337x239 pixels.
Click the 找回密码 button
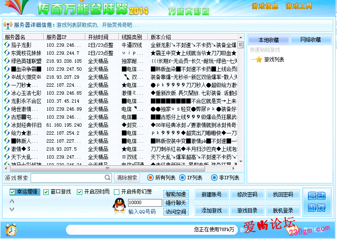pos(283,194)
